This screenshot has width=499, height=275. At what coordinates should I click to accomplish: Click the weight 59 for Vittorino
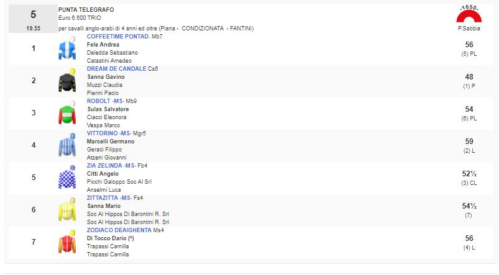(x=469, y=141)
